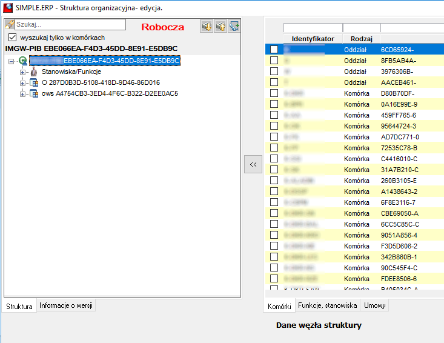Click 'Komórka' in the 342B860B-1 row
This screenshot has width=444, height=343.
357,257
